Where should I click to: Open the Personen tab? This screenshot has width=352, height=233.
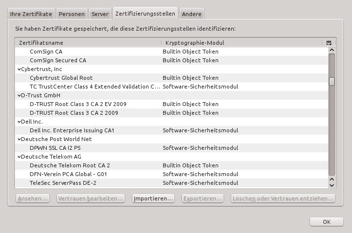(x=72, y=14)
